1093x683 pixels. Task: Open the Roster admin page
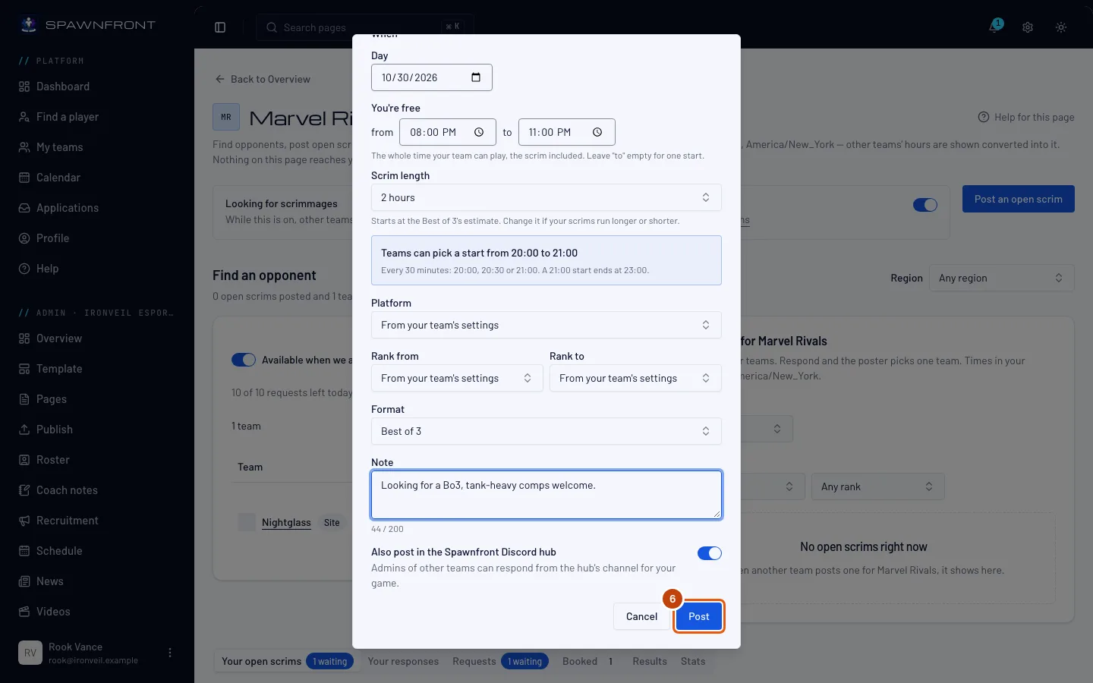97,460
